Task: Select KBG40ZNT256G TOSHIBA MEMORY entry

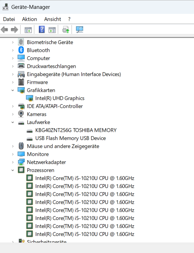Action: click(x=76, y=130)
